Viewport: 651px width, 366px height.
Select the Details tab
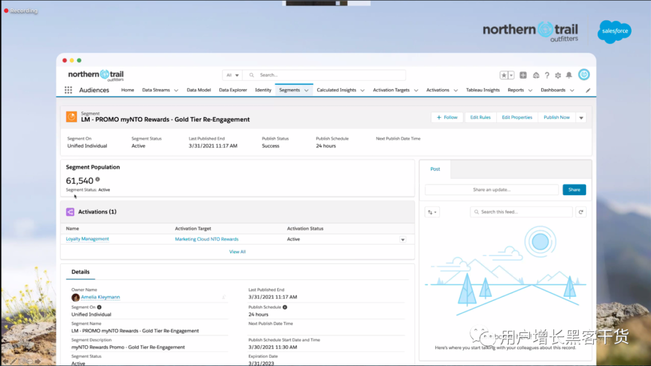point(81,272)
